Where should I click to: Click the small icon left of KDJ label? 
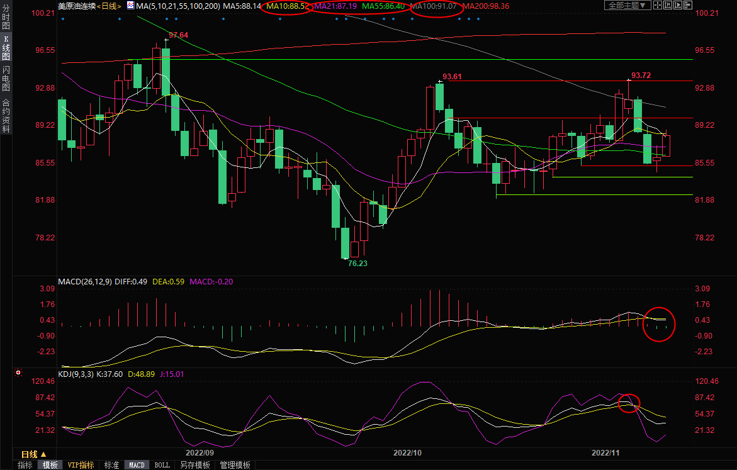18,372
